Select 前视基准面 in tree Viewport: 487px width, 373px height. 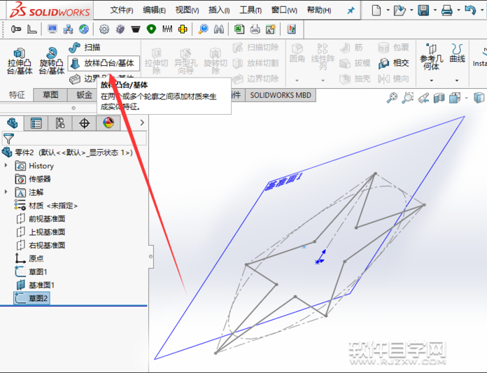[x=41, y=218]
